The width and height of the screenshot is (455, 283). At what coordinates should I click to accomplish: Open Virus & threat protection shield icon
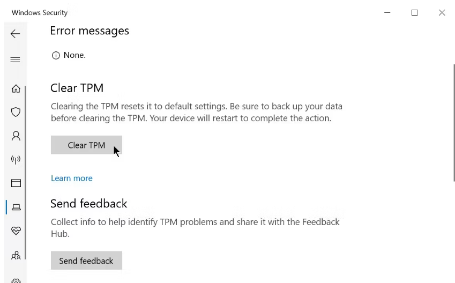(x=16, y=112)
